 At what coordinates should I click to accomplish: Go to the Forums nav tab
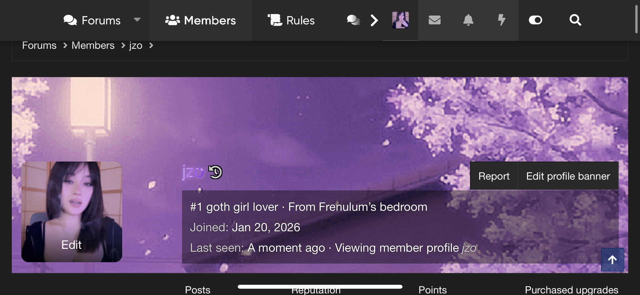[92, 20]
